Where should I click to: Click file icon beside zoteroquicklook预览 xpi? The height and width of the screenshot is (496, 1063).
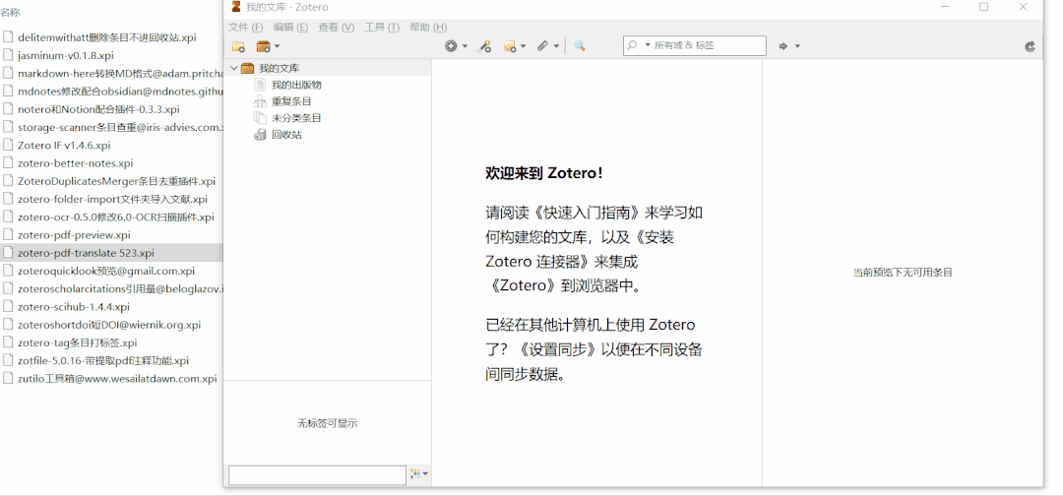(x=8, y=271)
